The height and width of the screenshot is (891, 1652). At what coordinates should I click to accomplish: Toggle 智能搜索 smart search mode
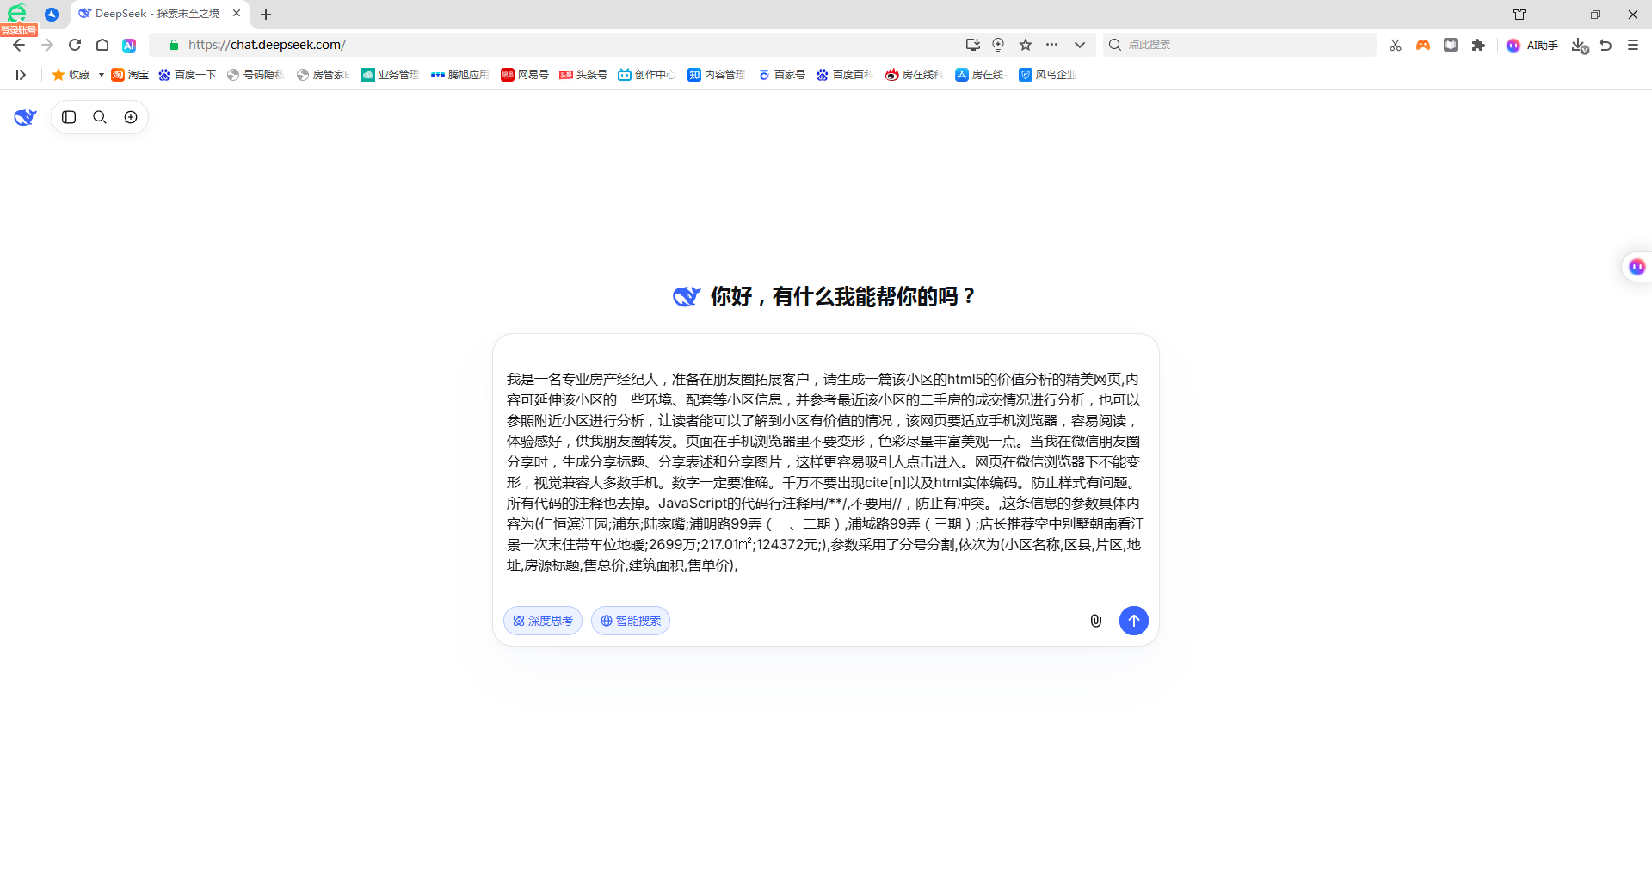(x=631, y=621)
